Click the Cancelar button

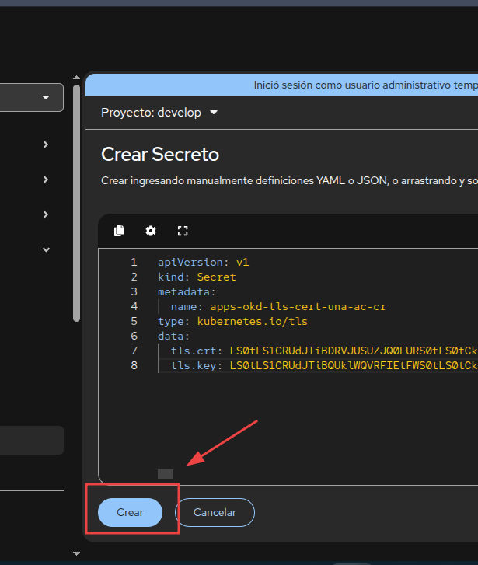215,513
